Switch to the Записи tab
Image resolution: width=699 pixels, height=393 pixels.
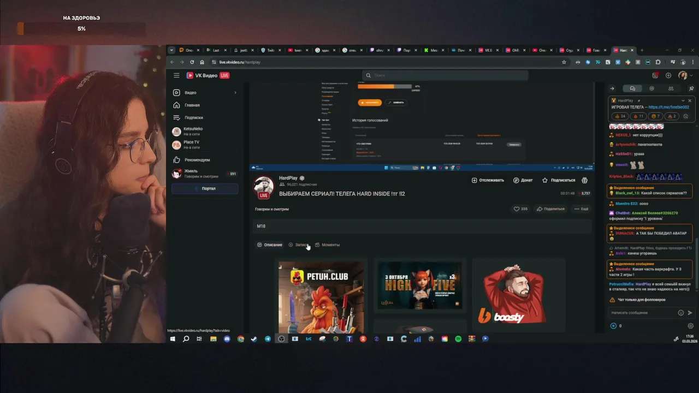pos(299,245)
